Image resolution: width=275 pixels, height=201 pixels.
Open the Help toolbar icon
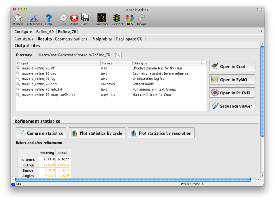pos(49,18)
